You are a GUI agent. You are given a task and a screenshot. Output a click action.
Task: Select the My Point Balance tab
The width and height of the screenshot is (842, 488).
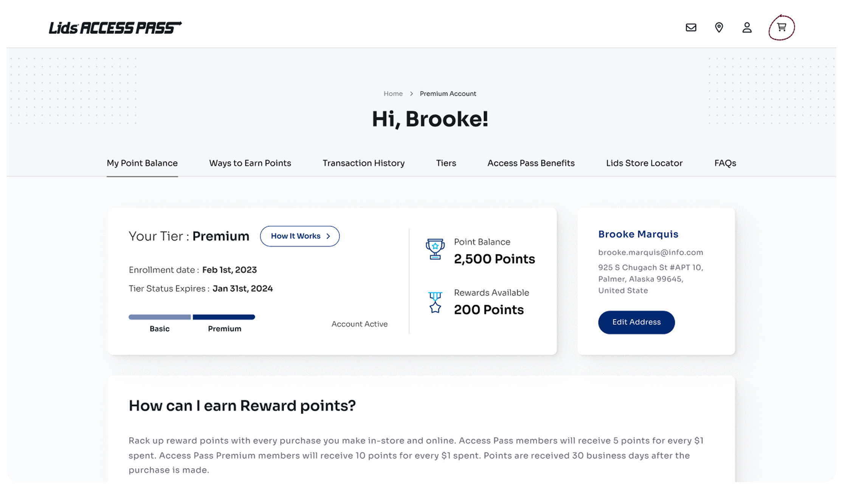[142, 163]
